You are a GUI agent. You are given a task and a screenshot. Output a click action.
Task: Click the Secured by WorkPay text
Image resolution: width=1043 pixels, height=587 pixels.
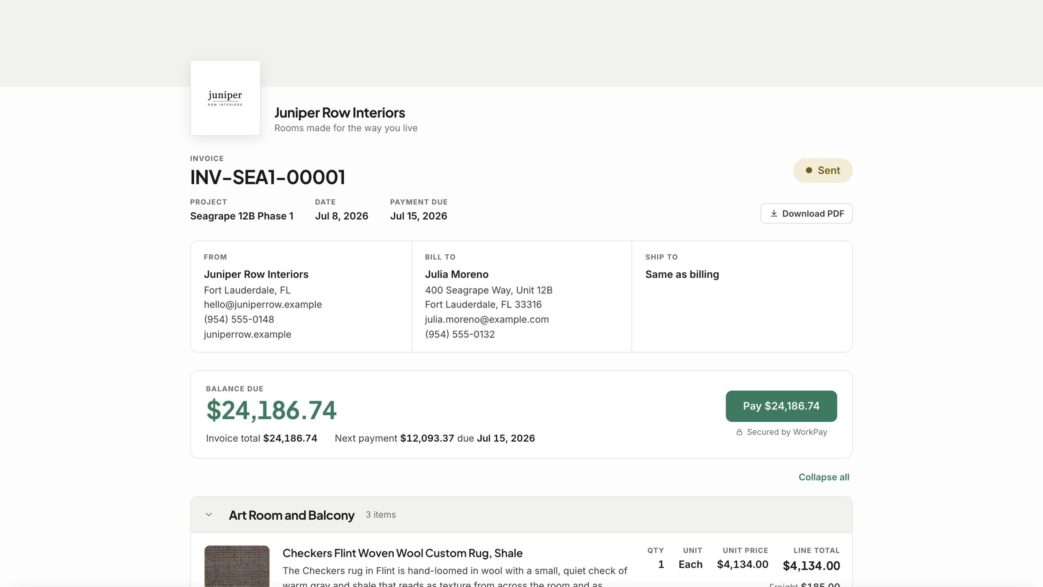pyautogui.click(x=787, y=432)
